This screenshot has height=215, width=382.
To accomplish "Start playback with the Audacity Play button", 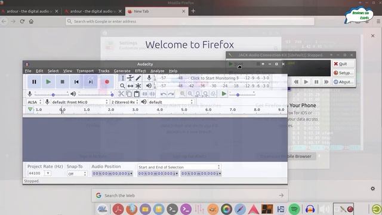I will point(48,82).
